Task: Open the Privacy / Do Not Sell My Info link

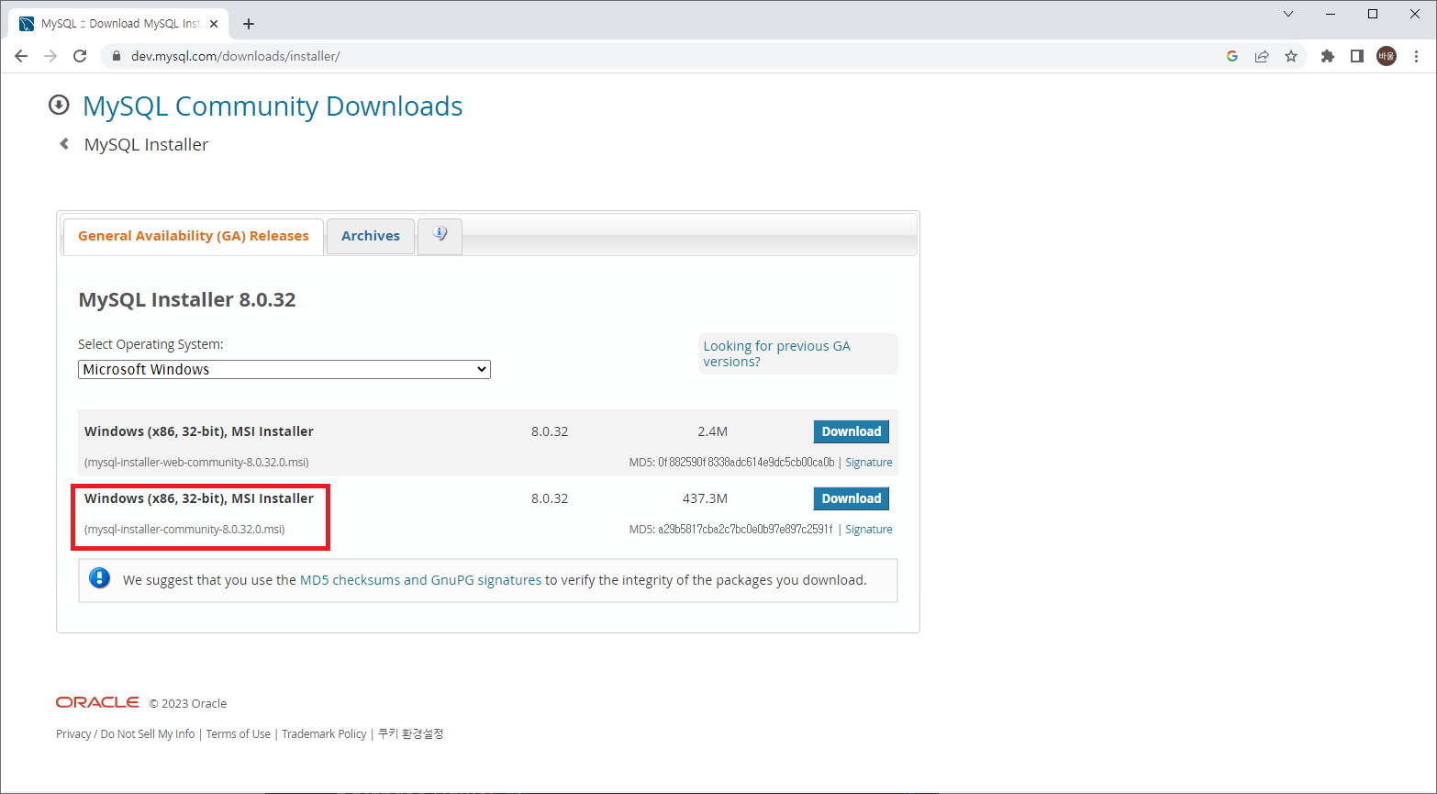Action: (126, 733)
